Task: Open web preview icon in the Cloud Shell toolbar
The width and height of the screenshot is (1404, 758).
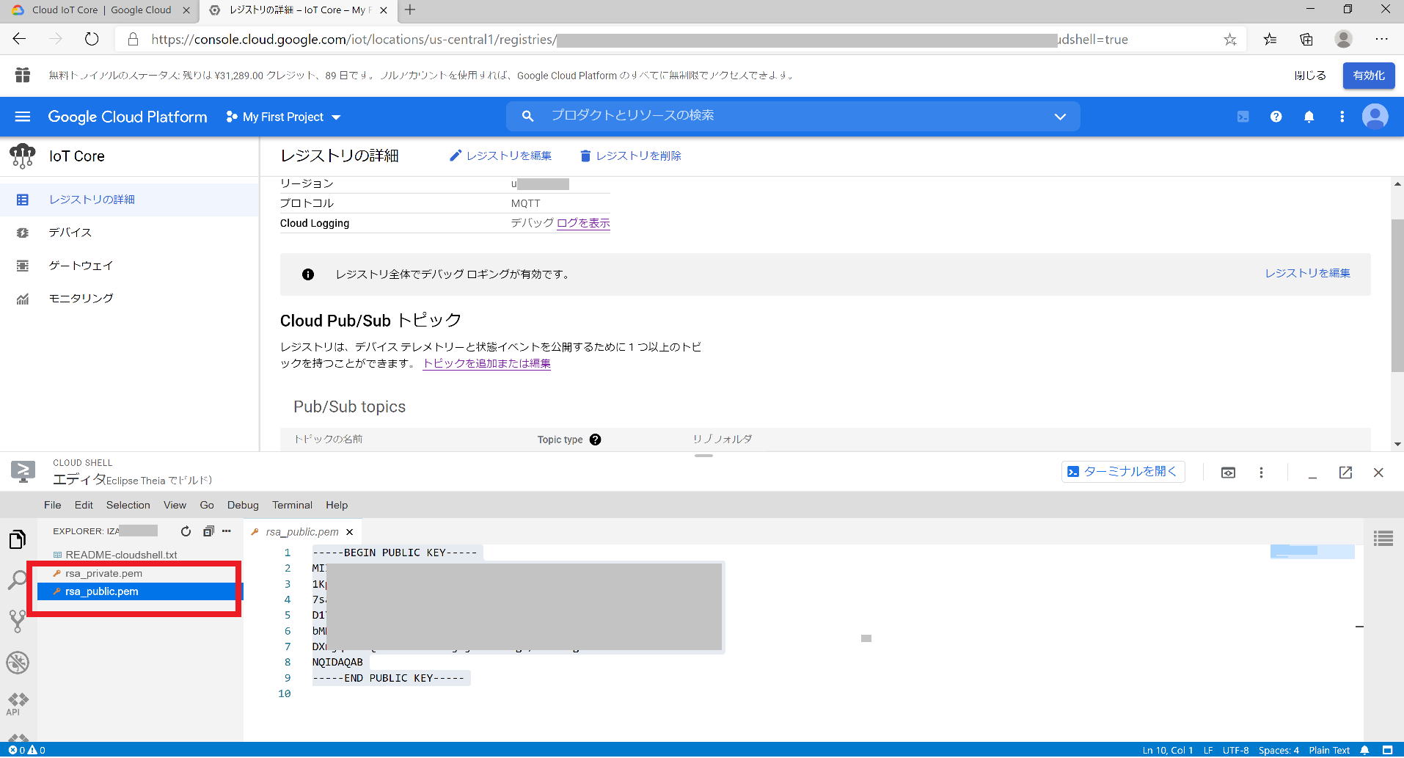Action: [x=1228, y=473]
